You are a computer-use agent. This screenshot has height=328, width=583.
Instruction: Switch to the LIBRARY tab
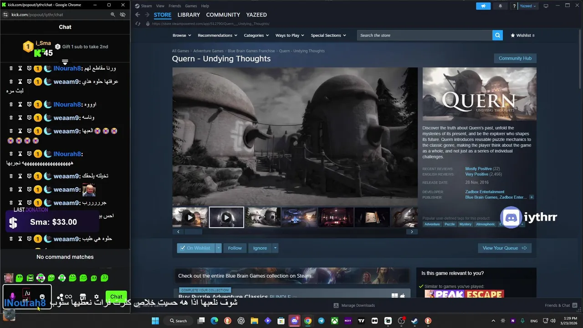189,15
